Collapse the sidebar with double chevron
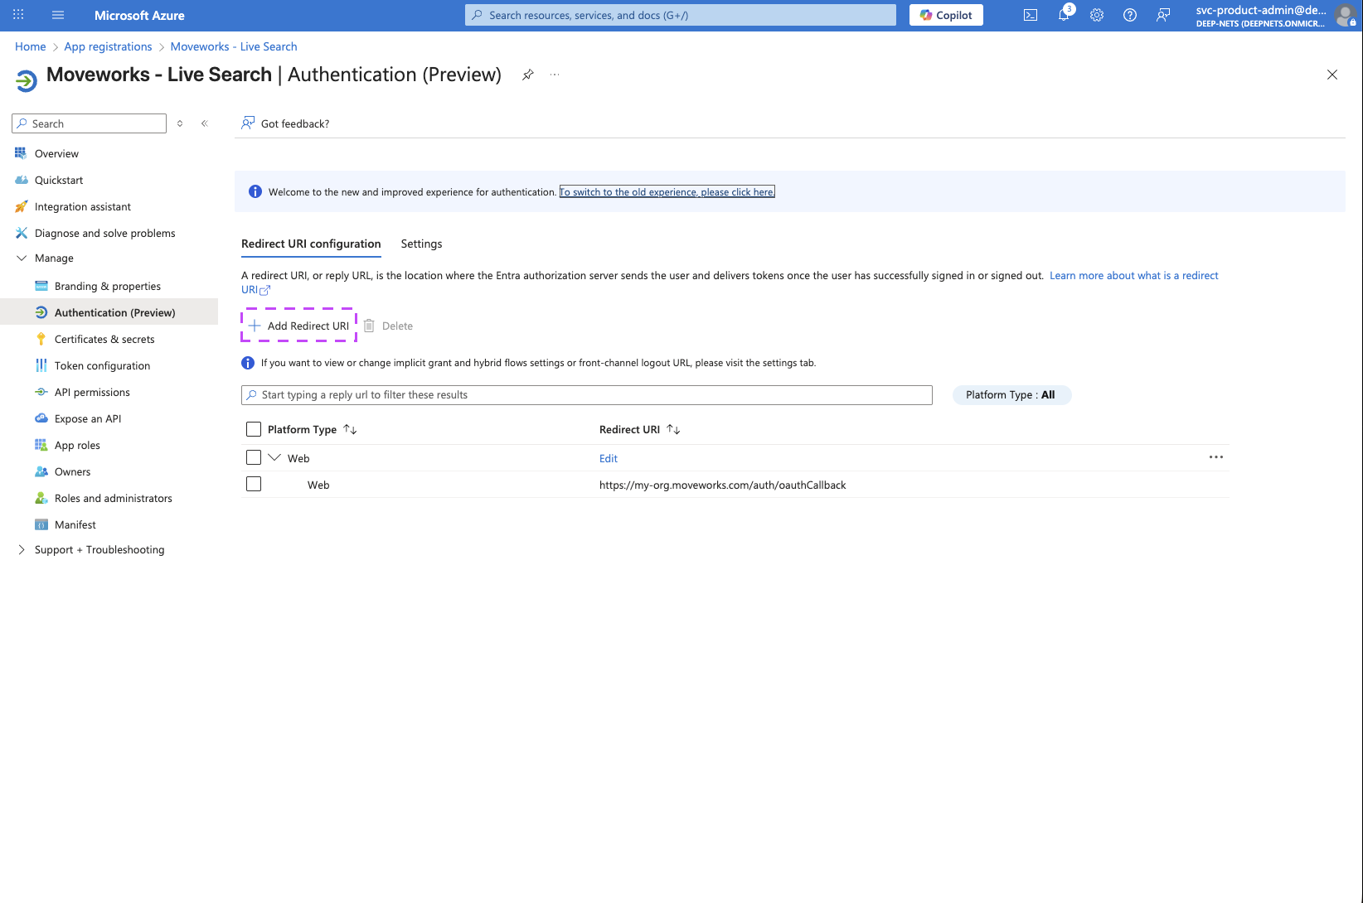1363x903 pixels. [x=205, y=123]
